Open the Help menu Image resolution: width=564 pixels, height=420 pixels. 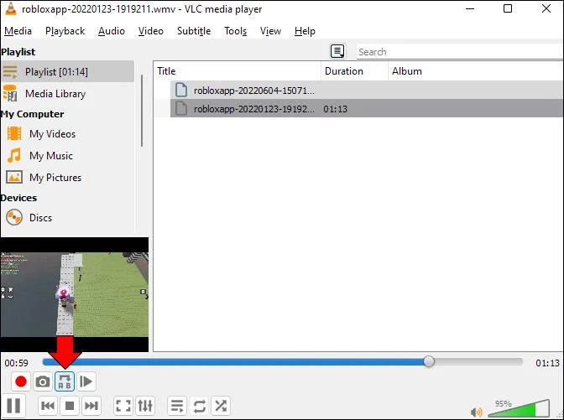coord(305,31)
